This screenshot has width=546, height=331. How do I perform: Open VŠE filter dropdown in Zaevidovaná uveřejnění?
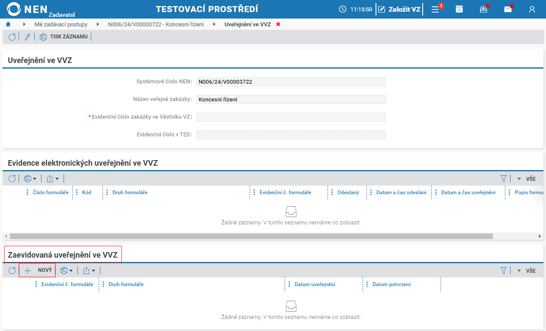(527, 271)
